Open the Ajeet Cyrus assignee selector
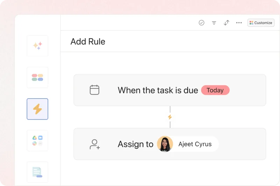Viewport: 280px width, 186px height. [x=195, y=144]
